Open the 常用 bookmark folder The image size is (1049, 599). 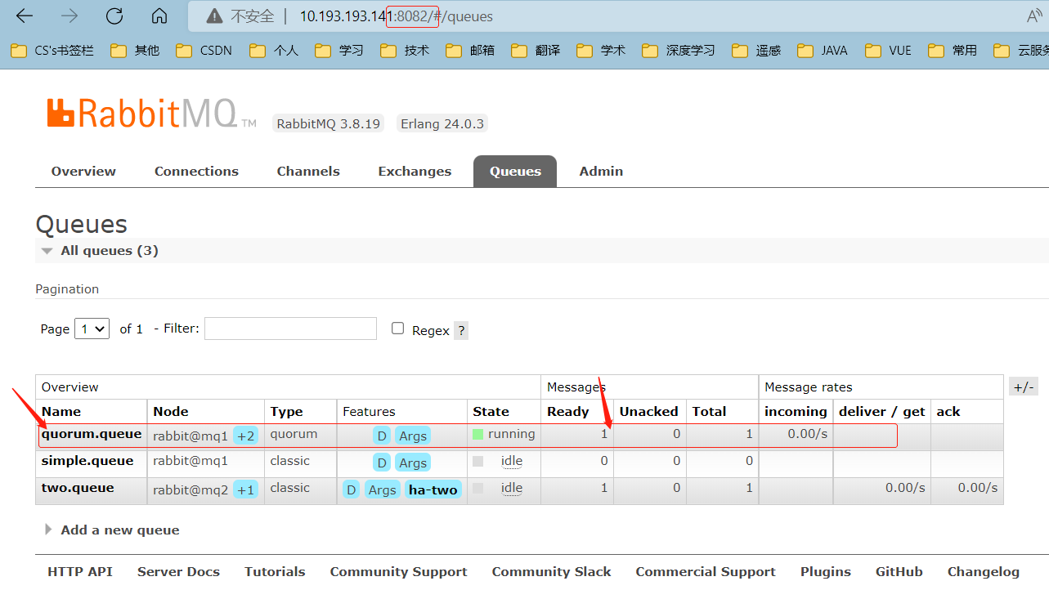coord(953,51)
